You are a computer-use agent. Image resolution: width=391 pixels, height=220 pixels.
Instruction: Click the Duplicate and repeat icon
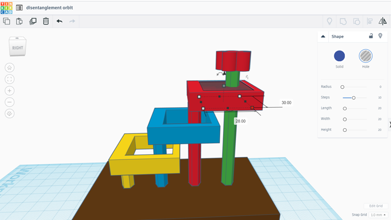[x=33, y=21]
